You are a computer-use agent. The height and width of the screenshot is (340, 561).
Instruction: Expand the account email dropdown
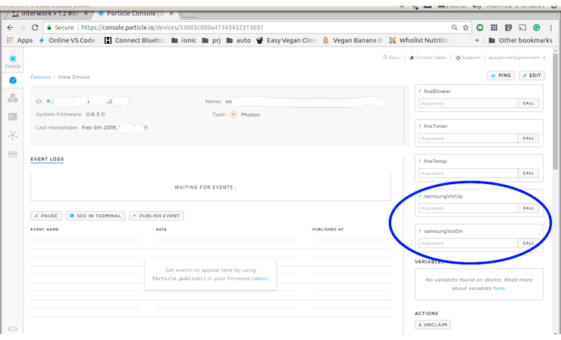(x=517, y=58)
